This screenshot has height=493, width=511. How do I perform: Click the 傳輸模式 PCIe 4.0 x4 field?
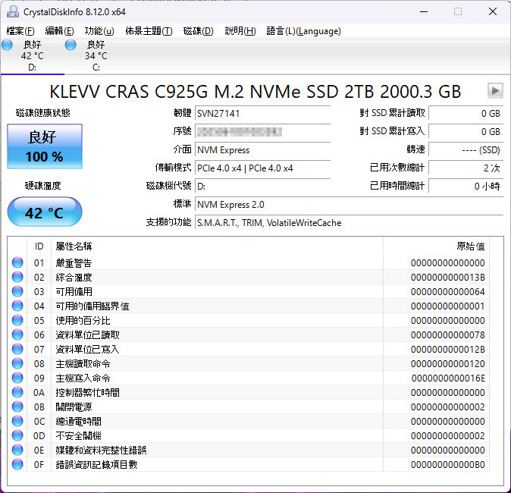click(262, 168)
